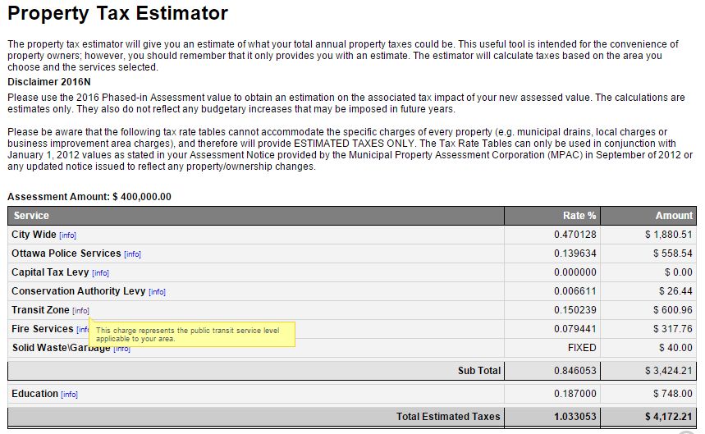Open Conservation Authority Levy info link
This screenshot has height=434, width=705.
coord(157,292)
